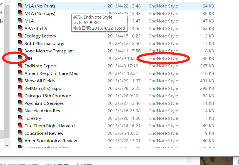Select the file name MLA
The height and width of the screenshot is (165, 239).
click(29, 21)
